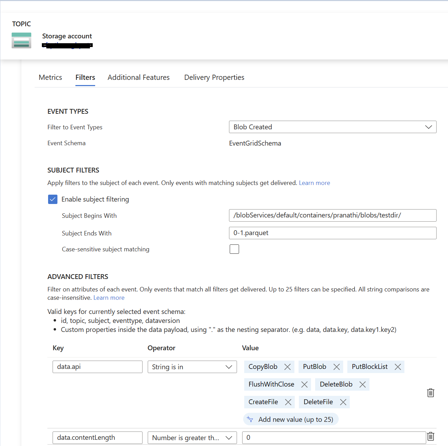Click the Subject Ends With field
448x446 pixels.
[x=332, y=233]
